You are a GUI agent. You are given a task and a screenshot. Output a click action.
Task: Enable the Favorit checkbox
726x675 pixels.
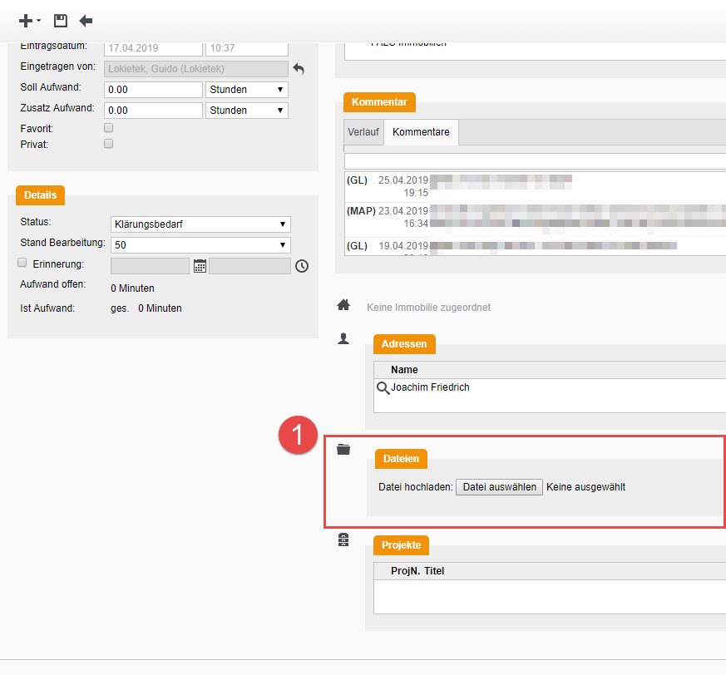point(108,128)
